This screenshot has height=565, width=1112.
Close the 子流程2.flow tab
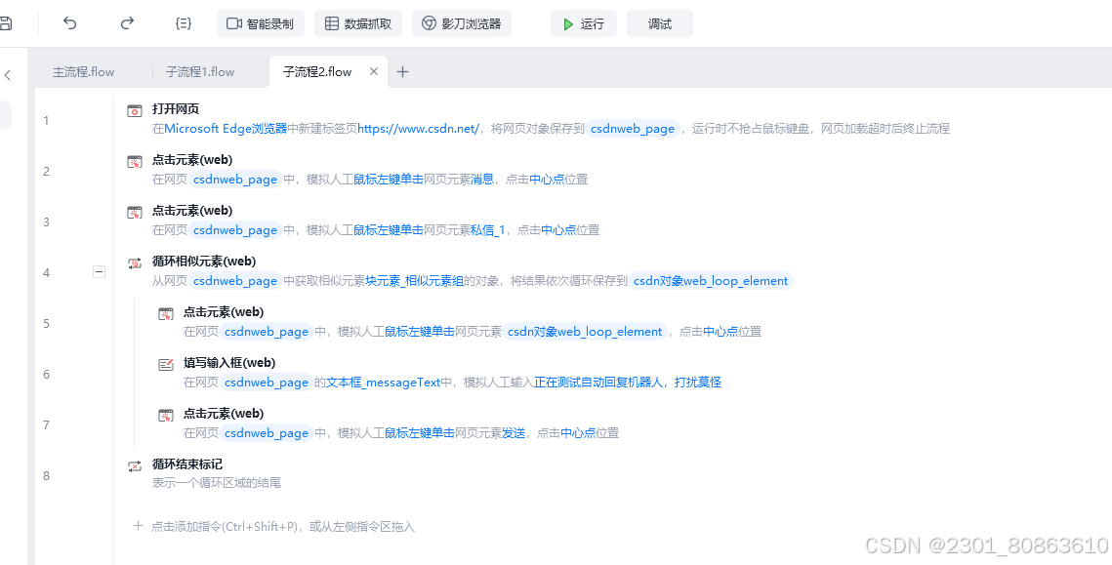[375, 71]
